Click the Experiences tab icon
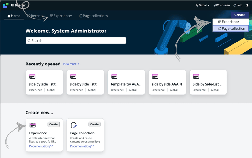 (52, 16)
